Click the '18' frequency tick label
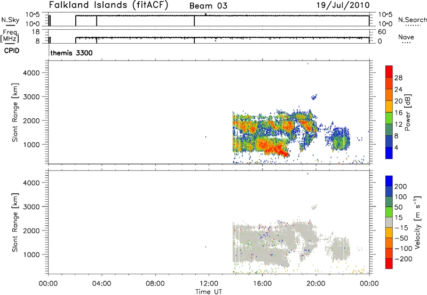 pos(36,32)
